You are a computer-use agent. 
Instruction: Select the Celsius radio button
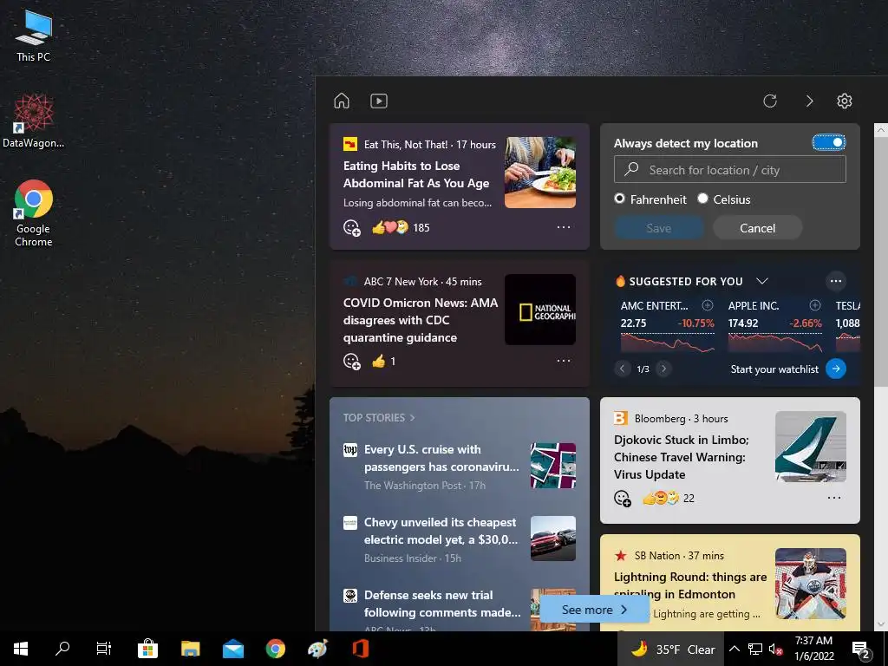702,199
